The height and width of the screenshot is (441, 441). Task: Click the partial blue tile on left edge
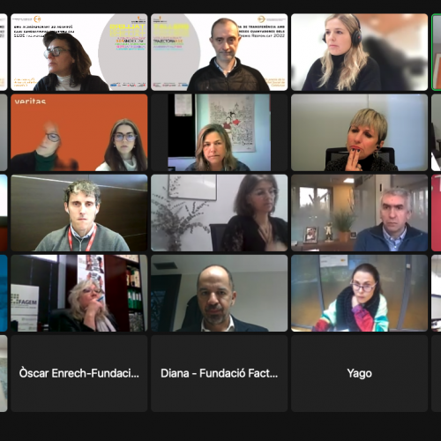coord(4,293)
